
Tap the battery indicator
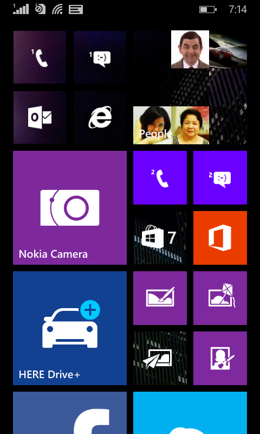point(208,10)
